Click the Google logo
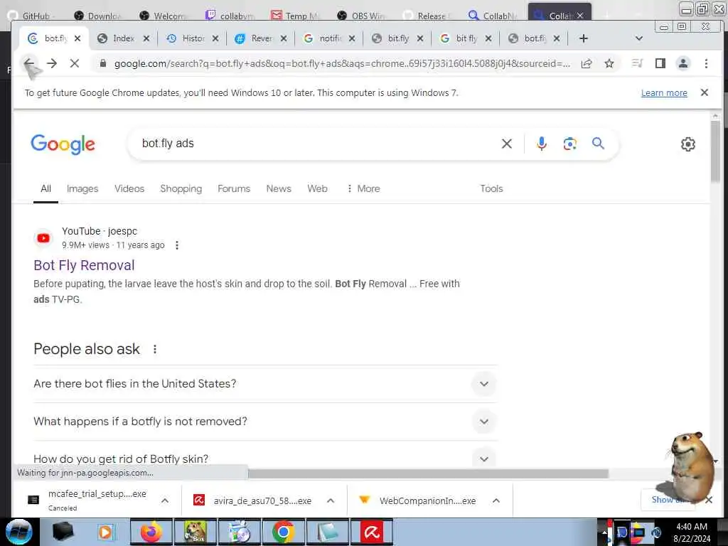This screenshot has height=546, width=728. [63, 144]
